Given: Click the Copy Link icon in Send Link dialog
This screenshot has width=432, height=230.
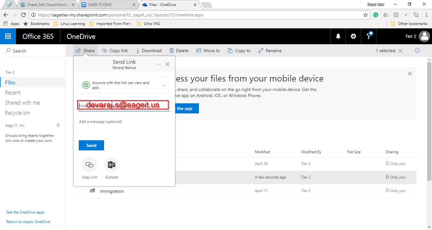Looking at the screenshot, I should pos(89,165).
